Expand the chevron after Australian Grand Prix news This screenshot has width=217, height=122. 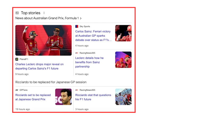pyautogui.click(x=81, y=18)
